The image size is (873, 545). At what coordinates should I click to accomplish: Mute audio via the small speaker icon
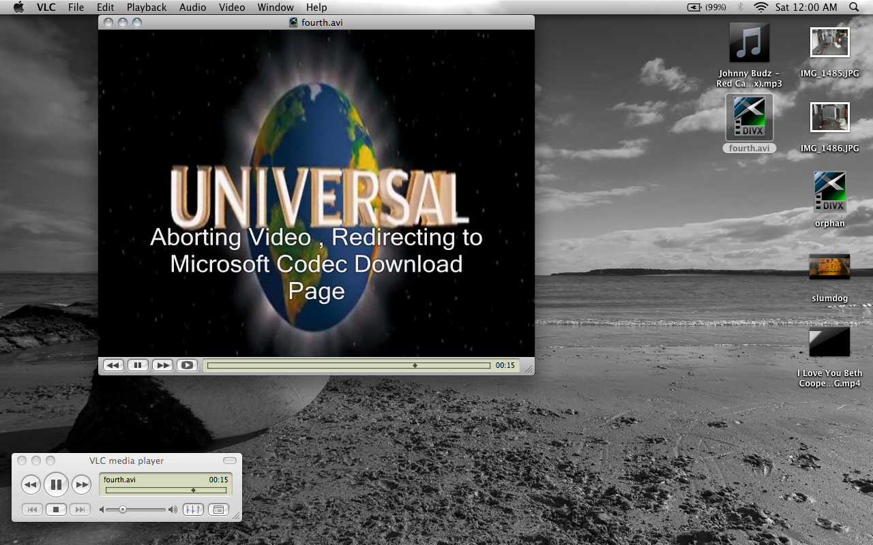(102, 510)
